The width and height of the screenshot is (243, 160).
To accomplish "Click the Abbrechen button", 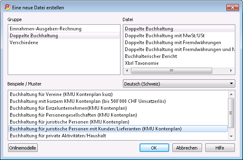I will point(187,148).
